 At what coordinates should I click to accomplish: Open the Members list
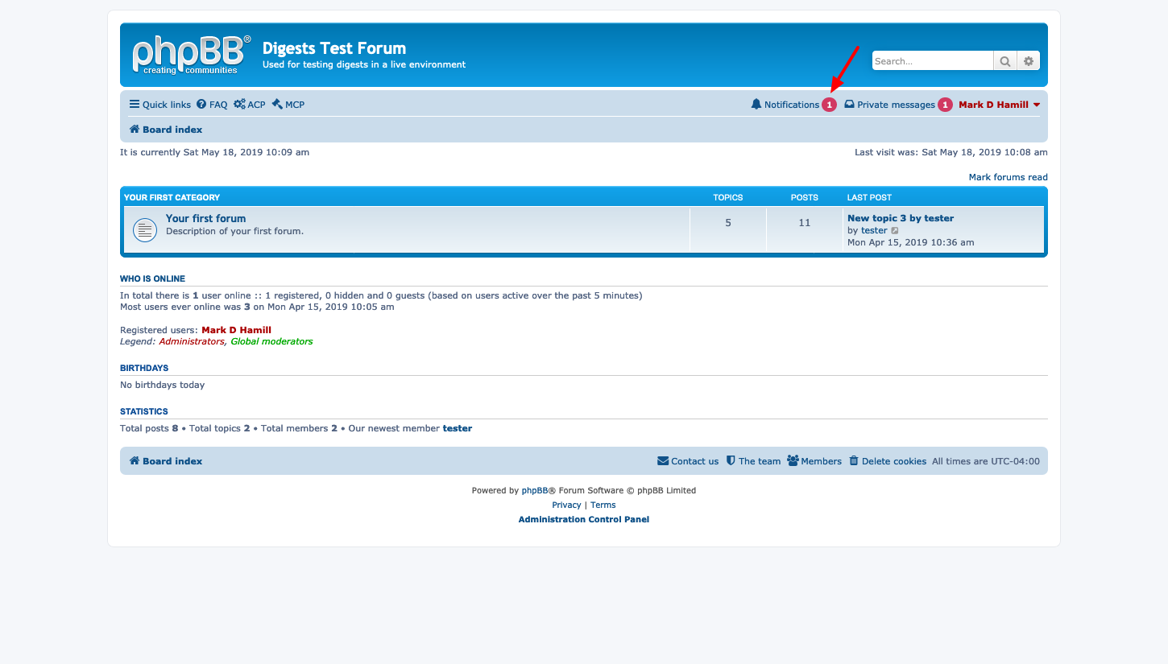(x=814, y=461)
